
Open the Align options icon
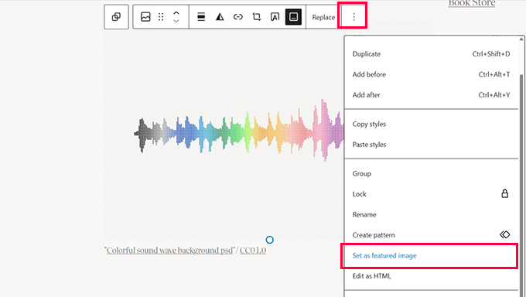(201, 17)
